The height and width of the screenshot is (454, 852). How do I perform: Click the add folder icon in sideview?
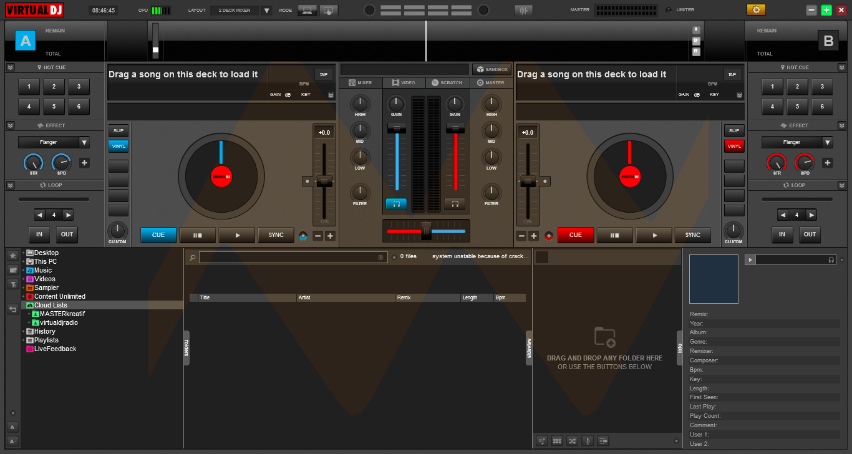(604, 337)
